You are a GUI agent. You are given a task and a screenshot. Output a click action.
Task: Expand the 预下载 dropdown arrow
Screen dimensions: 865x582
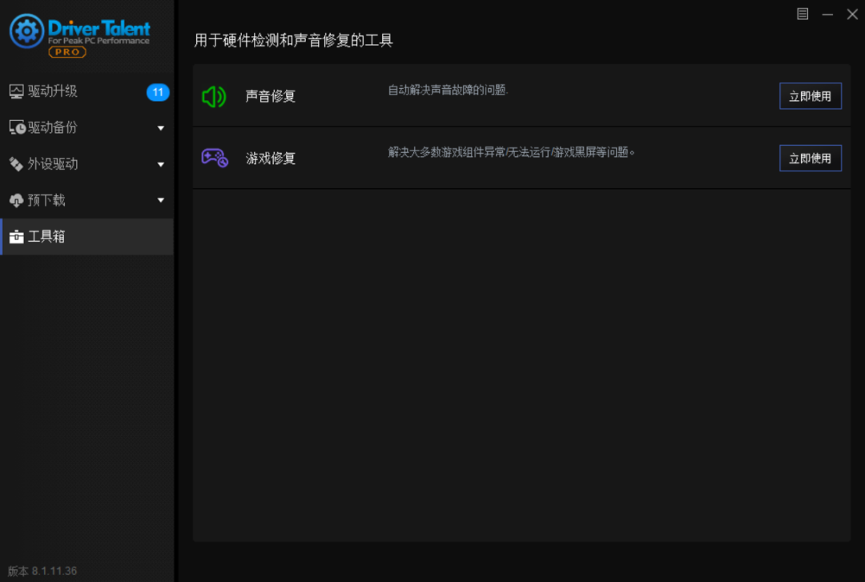[159, 200]
